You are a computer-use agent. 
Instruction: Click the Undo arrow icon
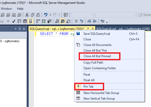(x=46, y=15)
